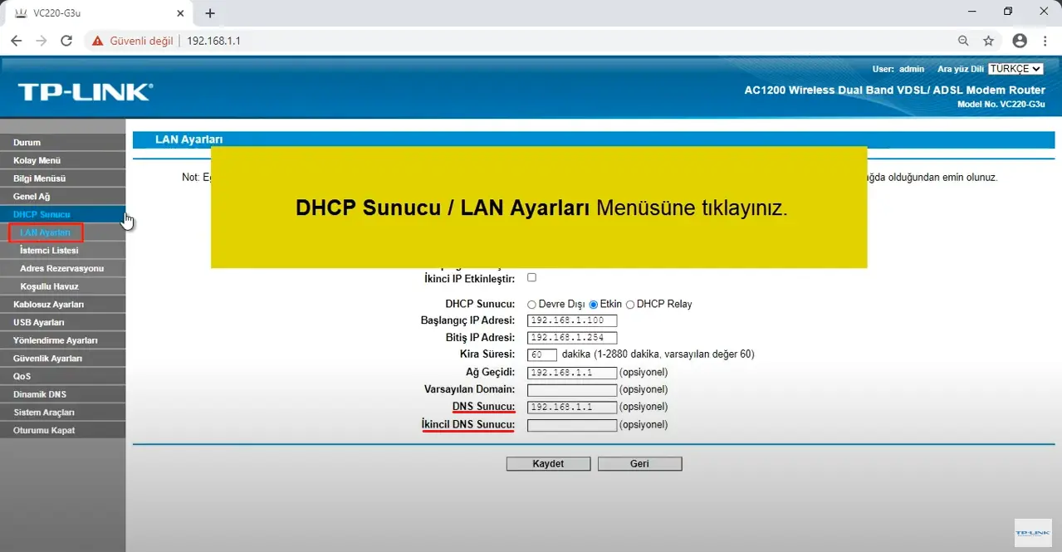This screenshot has height=552, width=1062.
Task: Click the Model No. VC220-G3u text
Action: click(x=1001, y=105)
